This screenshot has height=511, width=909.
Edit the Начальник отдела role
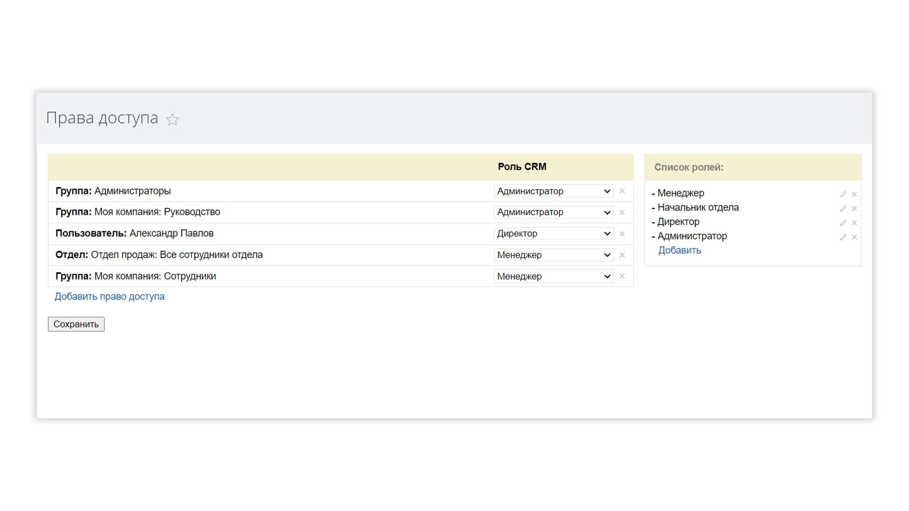click(843, 208)
